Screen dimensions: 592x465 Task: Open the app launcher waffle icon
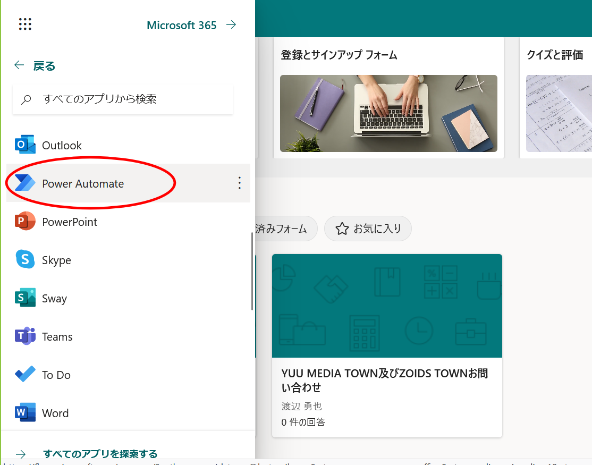(x=25, y=24)
